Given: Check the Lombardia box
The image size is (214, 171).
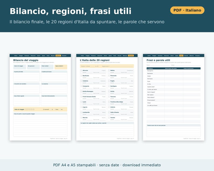Looking at the screenshot, I should click(x=81, y=112).
